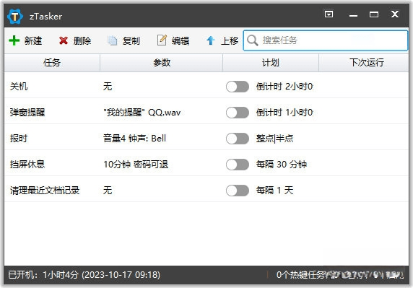This screenshot has width=413, height=288.
Task: Sort by the 计划 column header
Action: (271, 63)
